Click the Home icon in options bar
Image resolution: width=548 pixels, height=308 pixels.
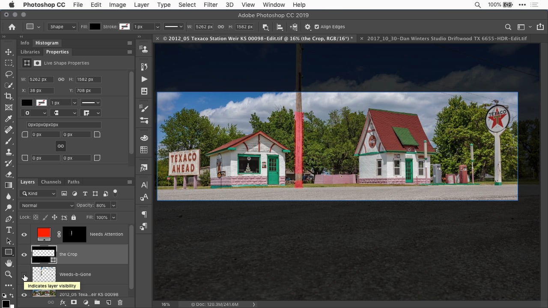pyautogui.click(x=12, y=27)
